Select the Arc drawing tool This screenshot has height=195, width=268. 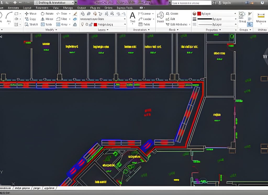click(9, 16)
